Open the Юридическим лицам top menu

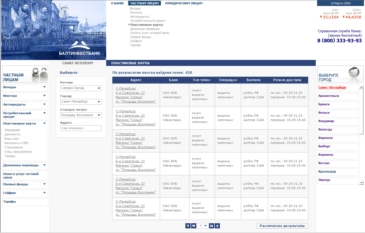[x=184, y=3]
